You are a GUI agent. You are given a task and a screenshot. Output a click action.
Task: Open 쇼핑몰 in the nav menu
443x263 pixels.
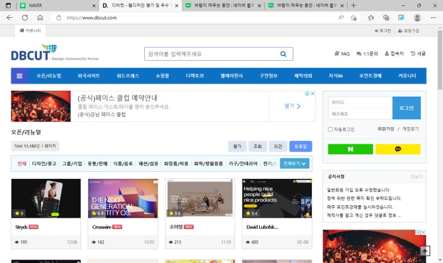click(x=162, y=76)
